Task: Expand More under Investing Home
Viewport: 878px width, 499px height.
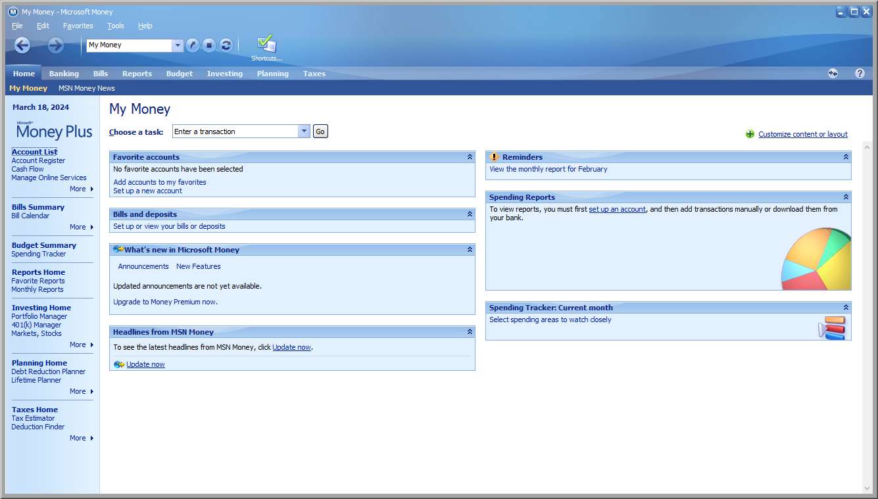Action: [82, 345]
